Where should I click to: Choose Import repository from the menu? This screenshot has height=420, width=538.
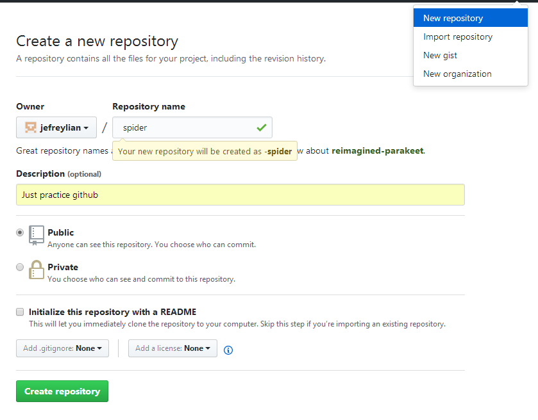click(471, 36)
